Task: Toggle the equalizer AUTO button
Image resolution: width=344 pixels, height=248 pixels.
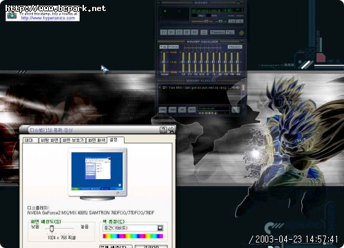Action: (x=173, y=47)
